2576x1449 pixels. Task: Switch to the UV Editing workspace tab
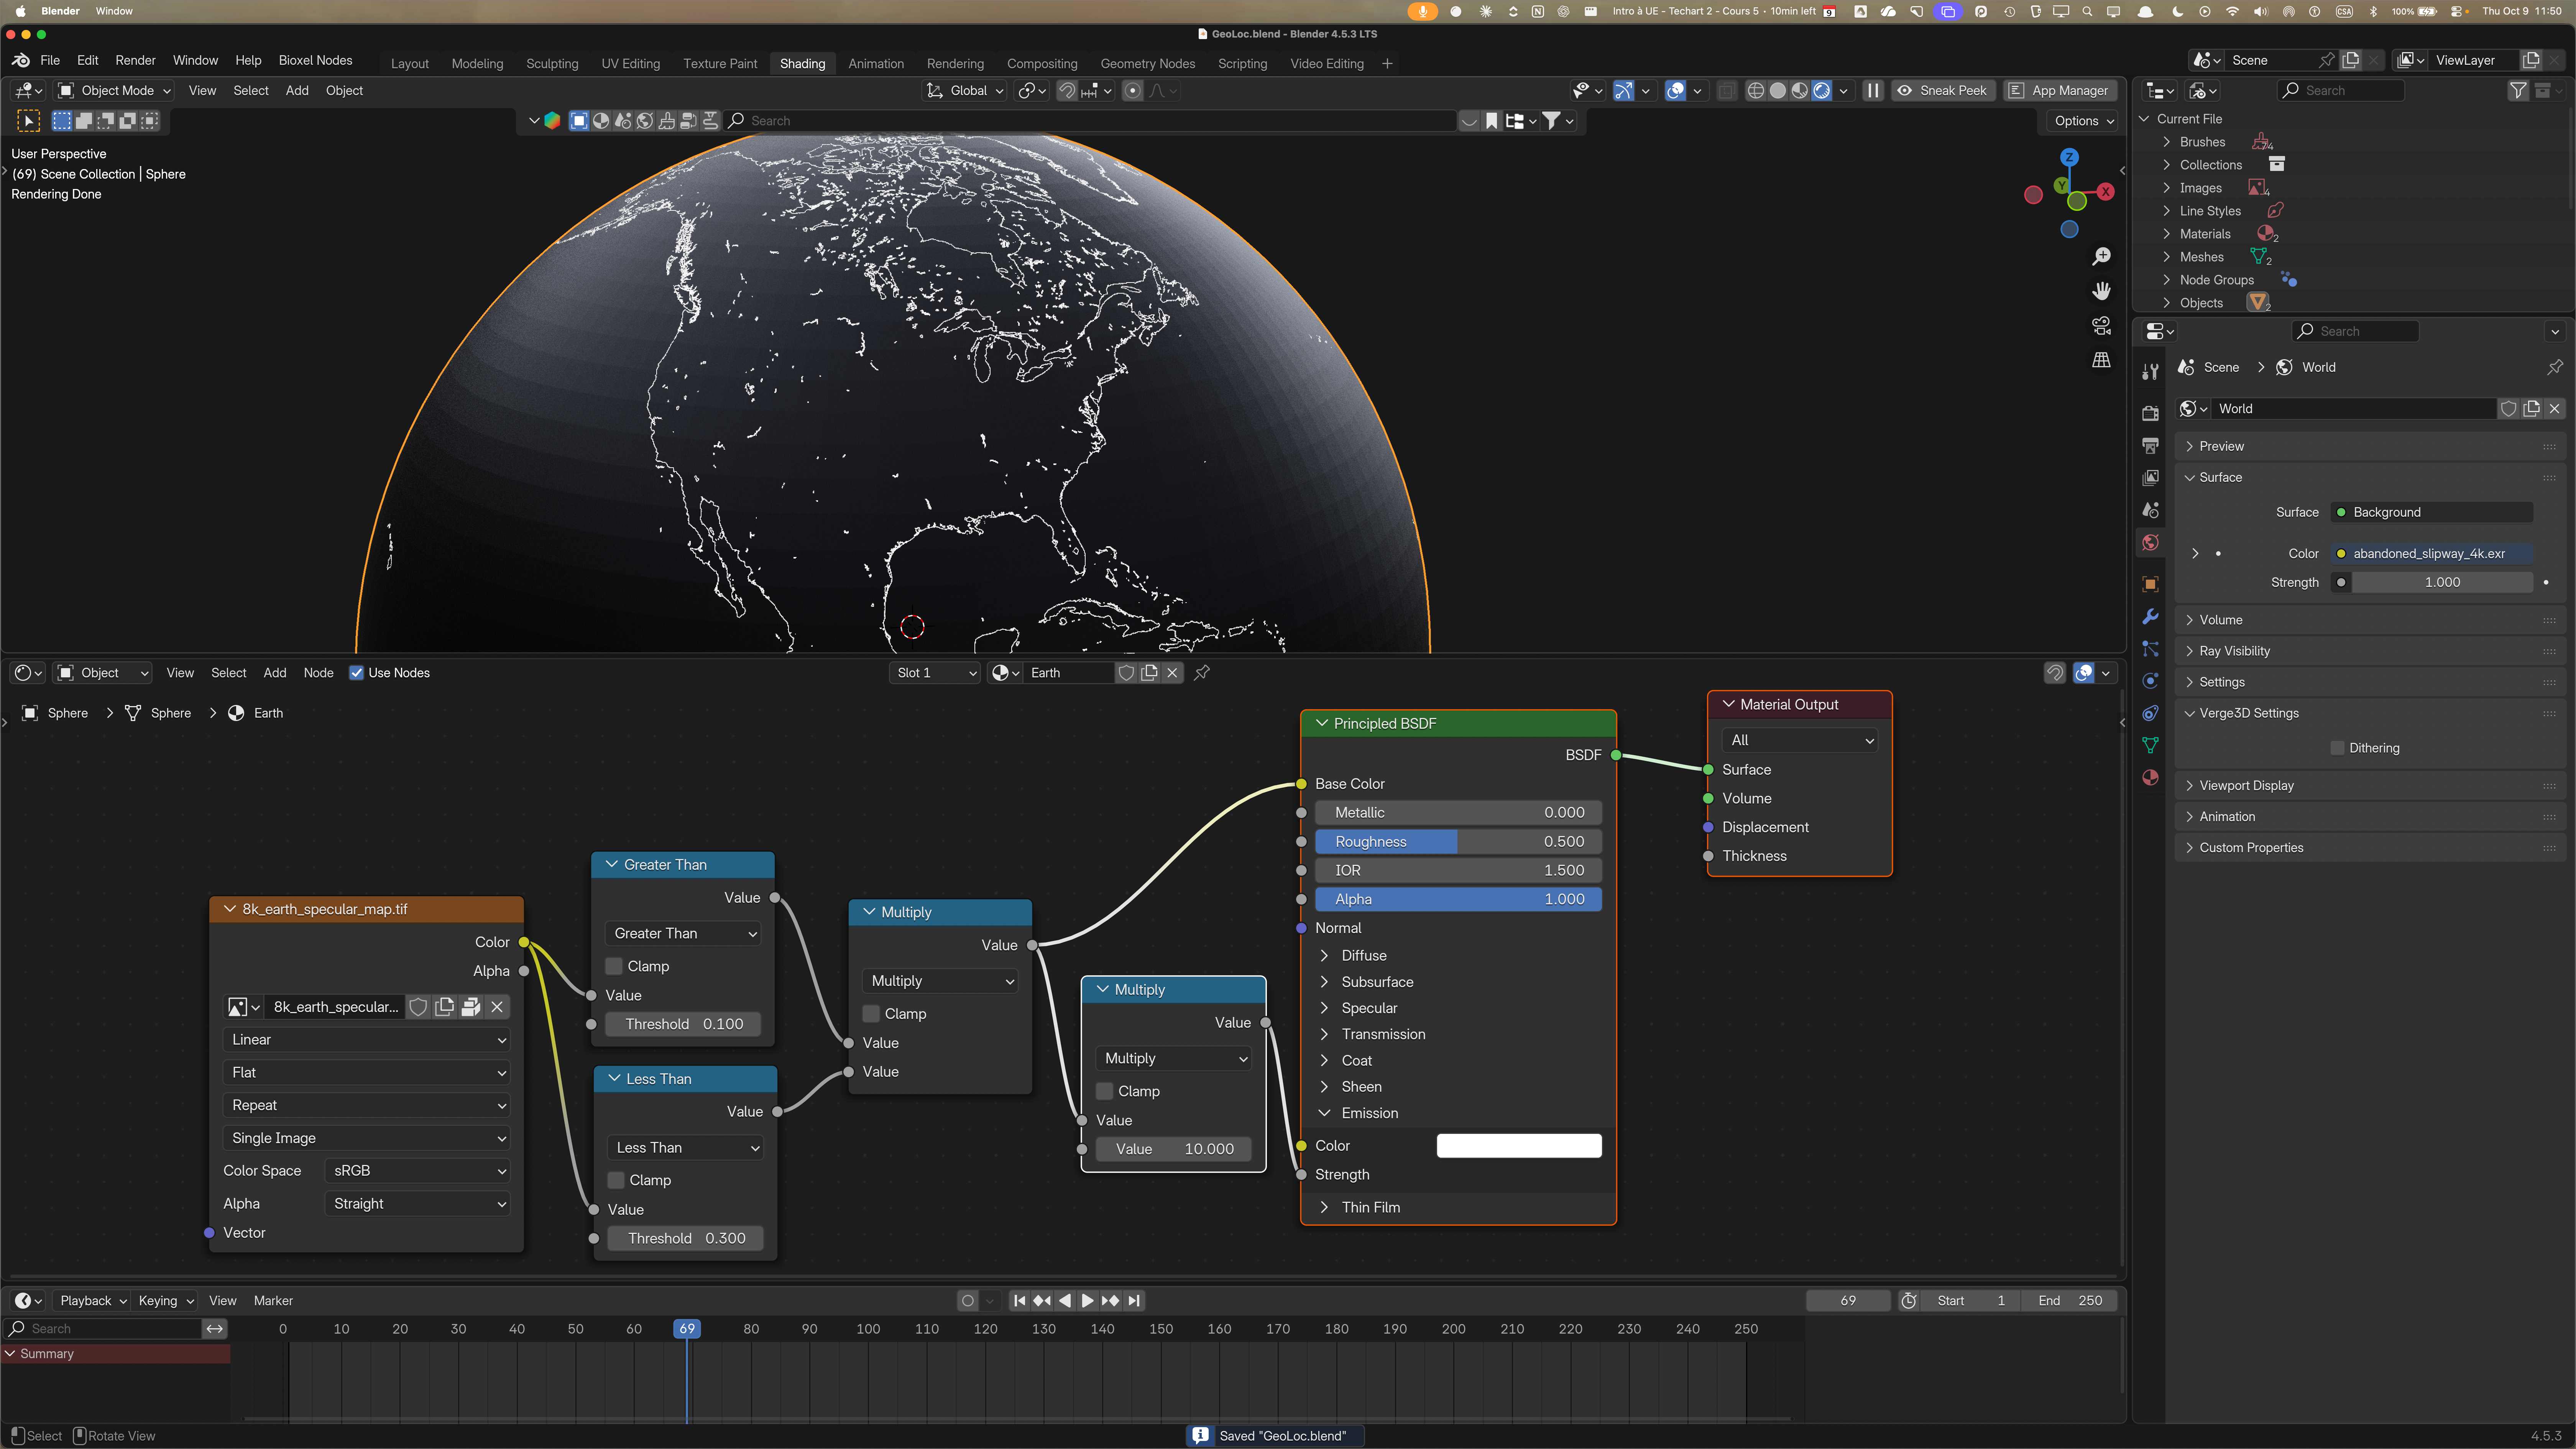[x=631, y=64]
